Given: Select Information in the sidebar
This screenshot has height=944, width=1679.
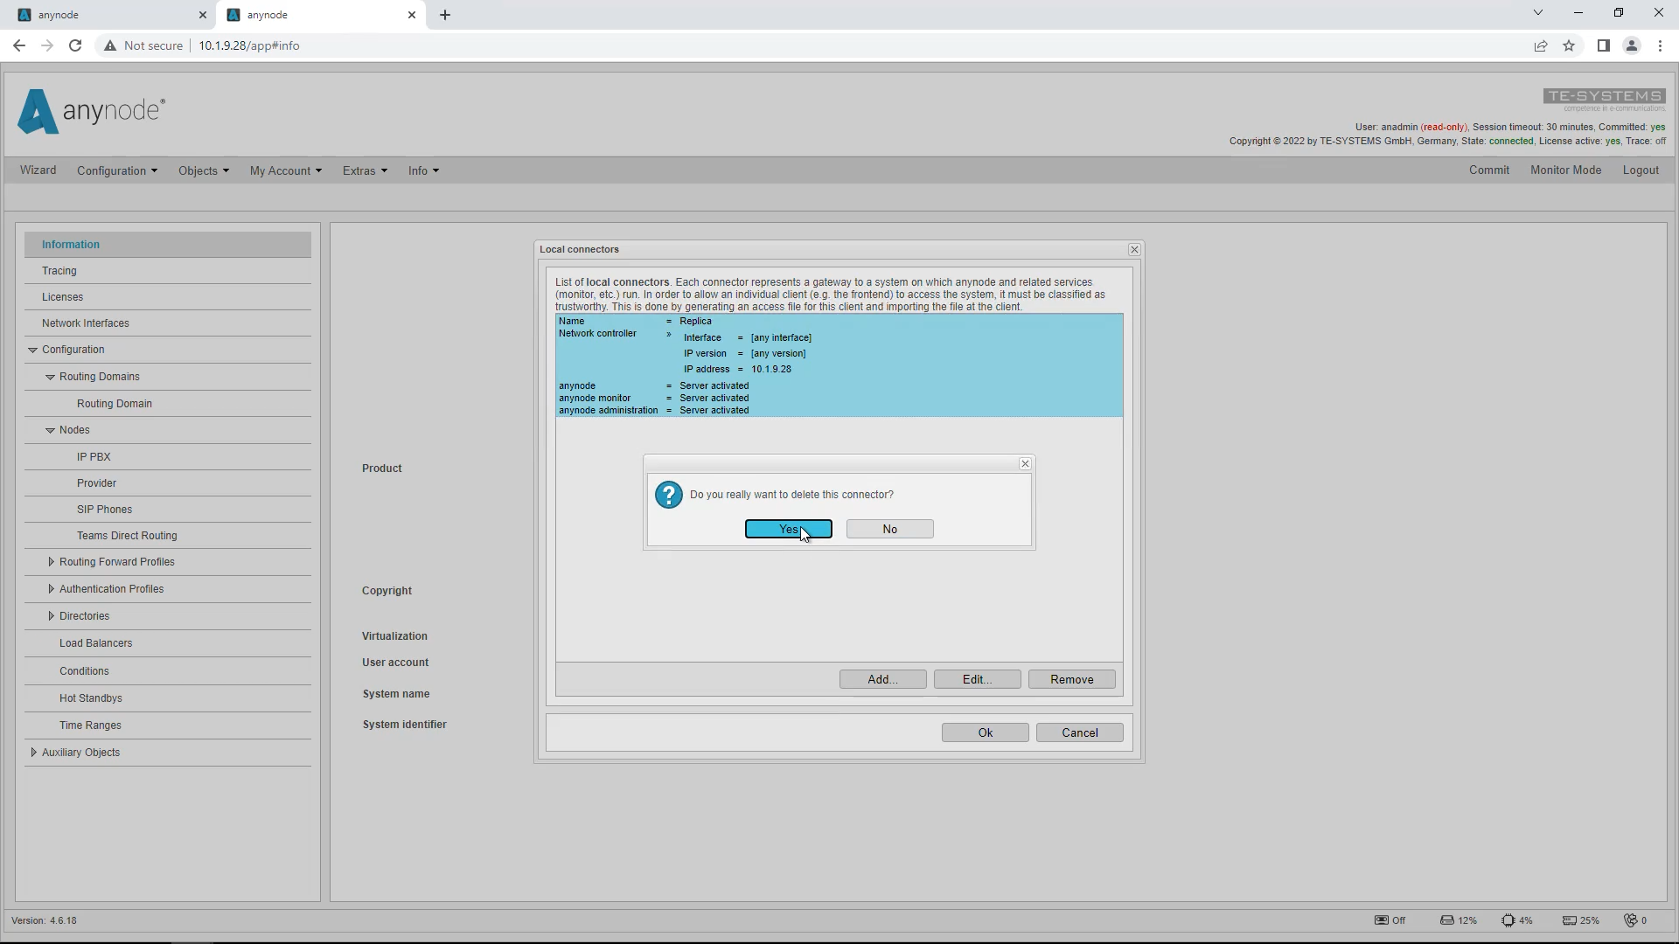Looking at the screenshot, I should pyautogui.click(x=168, y=245).
